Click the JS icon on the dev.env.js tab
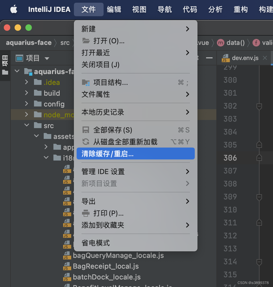This screenshot has height=287, width=273. click(225, 58)
